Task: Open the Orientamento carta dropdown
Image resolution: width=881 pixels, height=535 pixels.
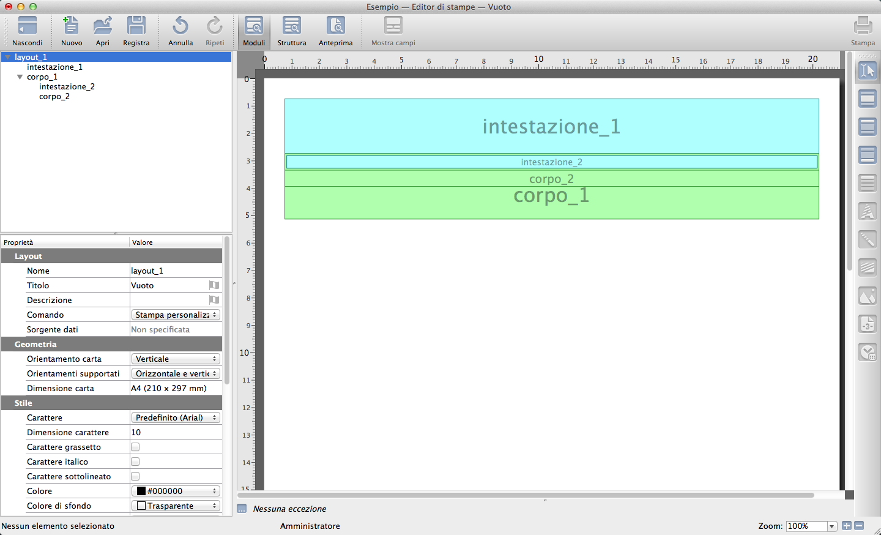Action: [x=176, y=359]
